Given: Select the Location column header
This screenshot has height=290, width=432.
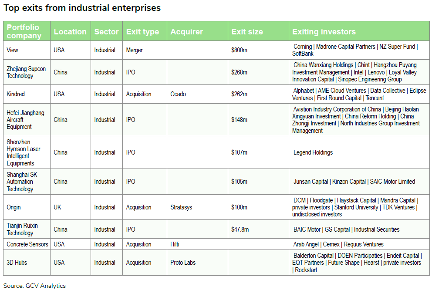Looking at the screenshot, I should [70, 31].
